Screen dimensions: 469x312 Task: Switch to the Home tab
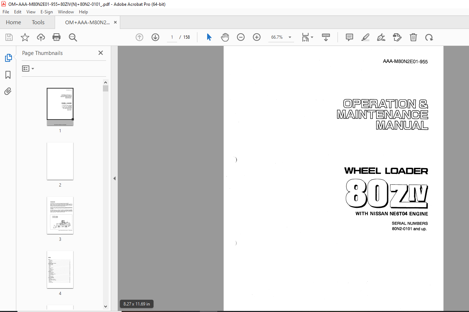[x=13, y=22]
